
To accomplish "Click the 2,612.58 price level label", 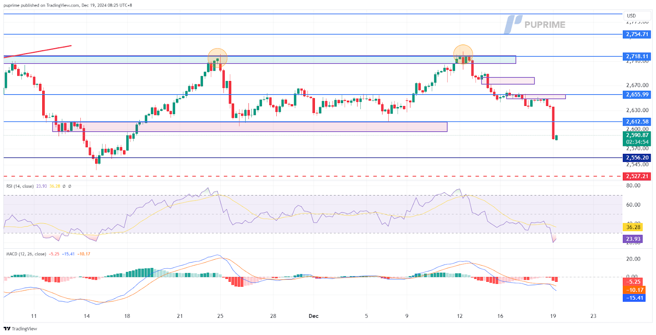I will (x=637, y=121).
